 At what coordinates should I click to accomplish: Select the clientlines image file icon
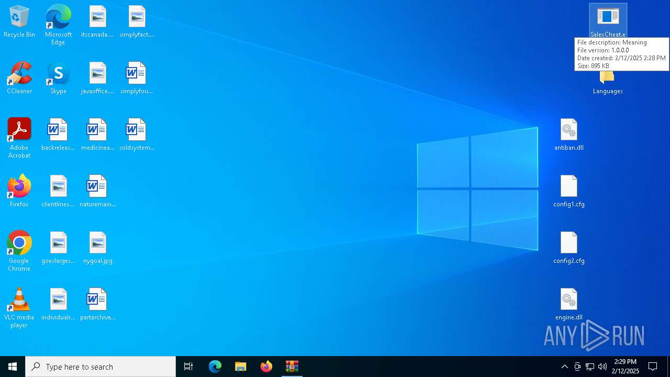point(58,192)
